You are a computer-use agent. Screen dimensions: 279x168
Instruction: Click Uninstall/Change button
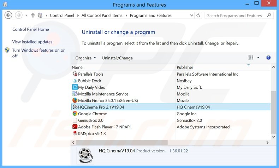coord(118,58)
